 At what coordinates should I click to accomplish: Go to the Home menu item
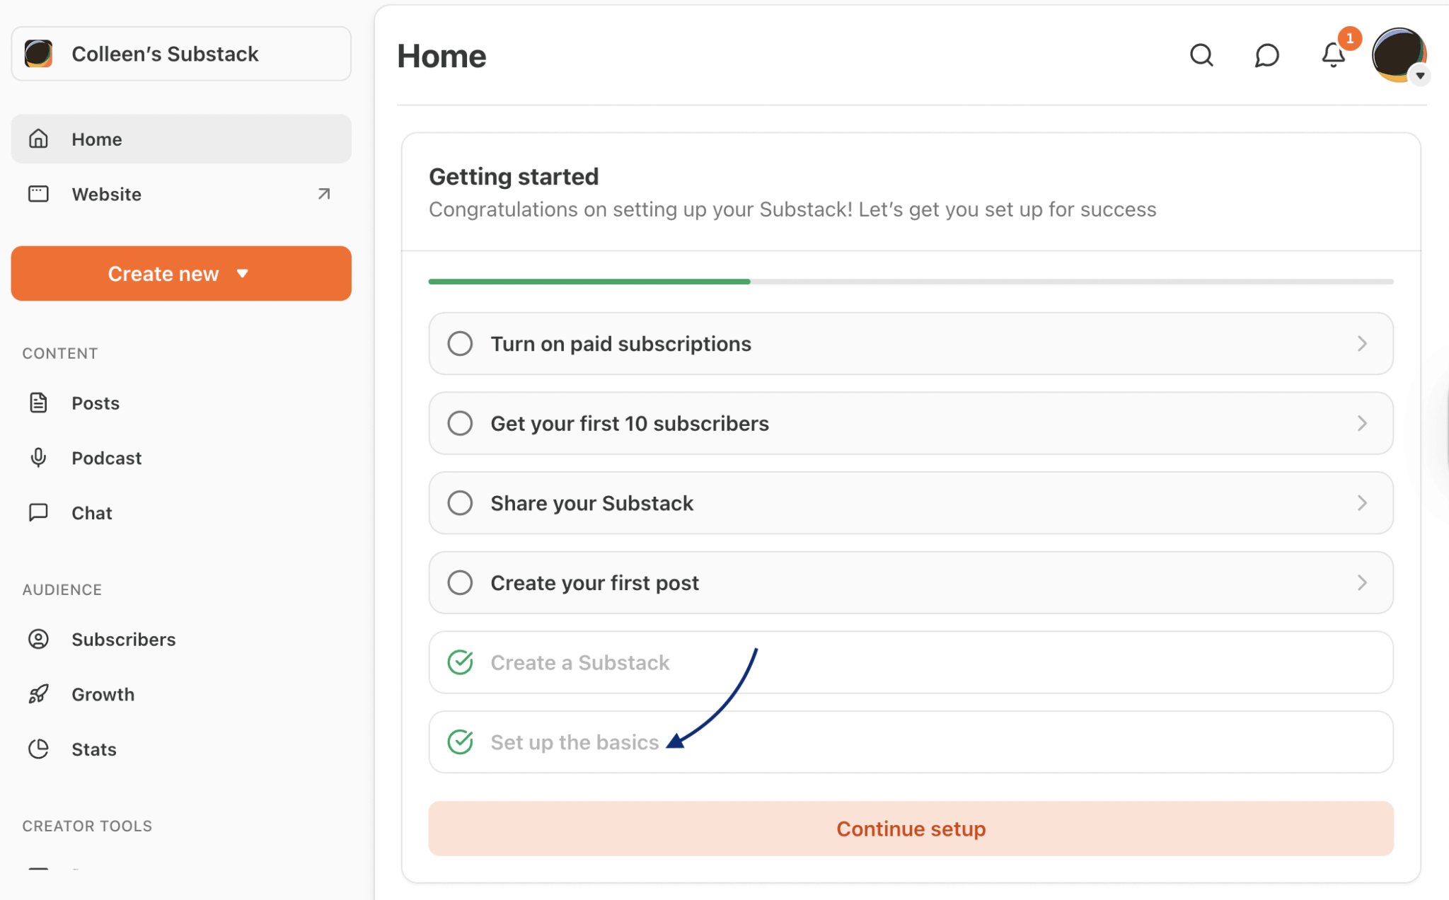(x=97, y=139)
